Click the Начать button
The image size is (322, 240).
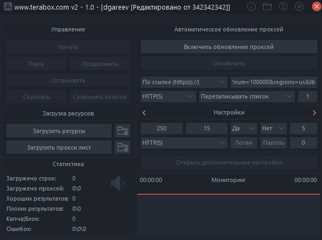[x=68, y=47]
